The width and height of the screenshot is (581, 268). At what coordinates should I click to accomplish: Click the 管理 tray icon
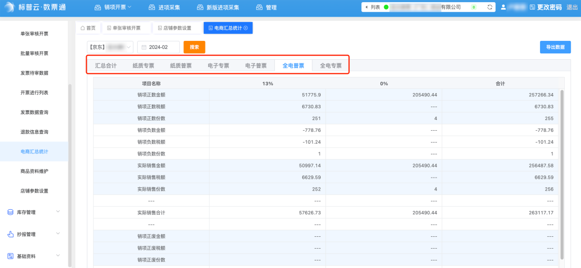pos(259,7)
